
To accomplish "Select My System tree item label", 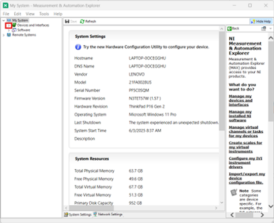I will pos(20,20).
